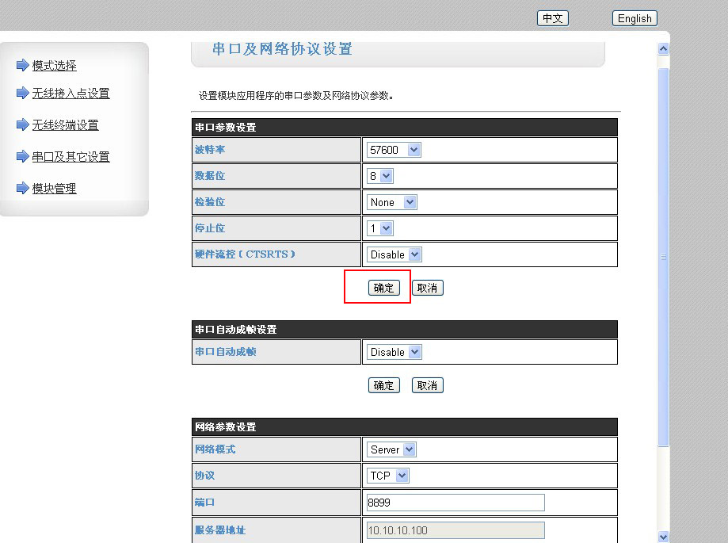728x543 pixels.
Task: Click the arrow icon beside 无线接入点设置
Action: tap(22, 93)
